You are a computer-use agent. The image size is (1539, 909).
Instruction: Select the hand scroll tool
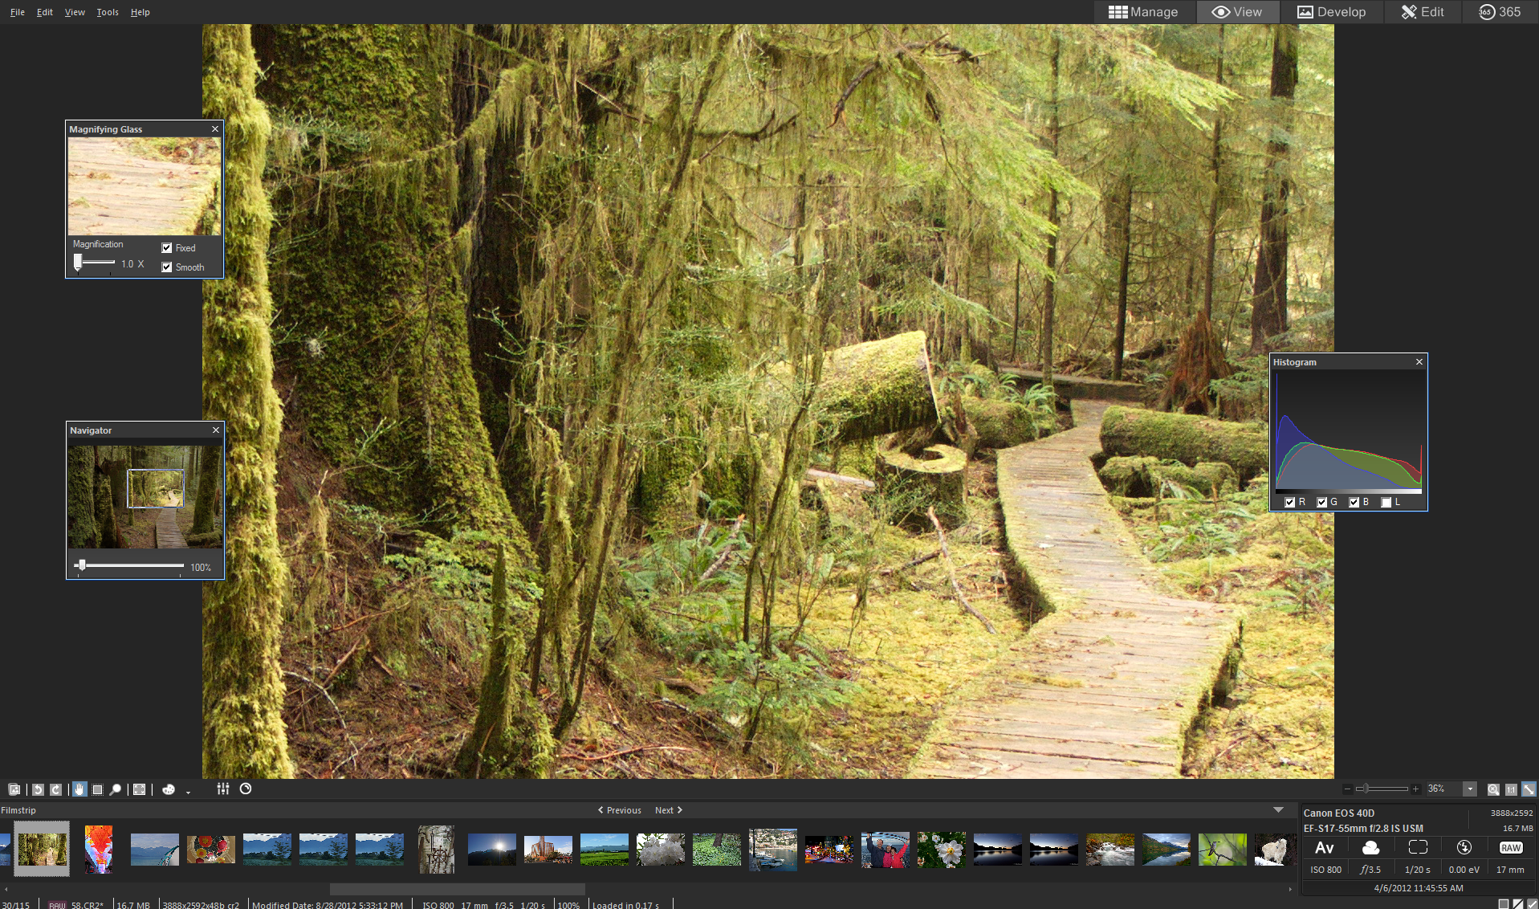(79, 789)
